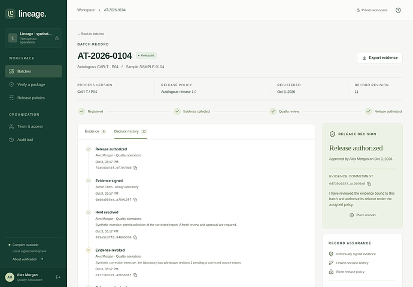Open the Audit trail page
Screen dimensions: 413x287
[34, 140]
